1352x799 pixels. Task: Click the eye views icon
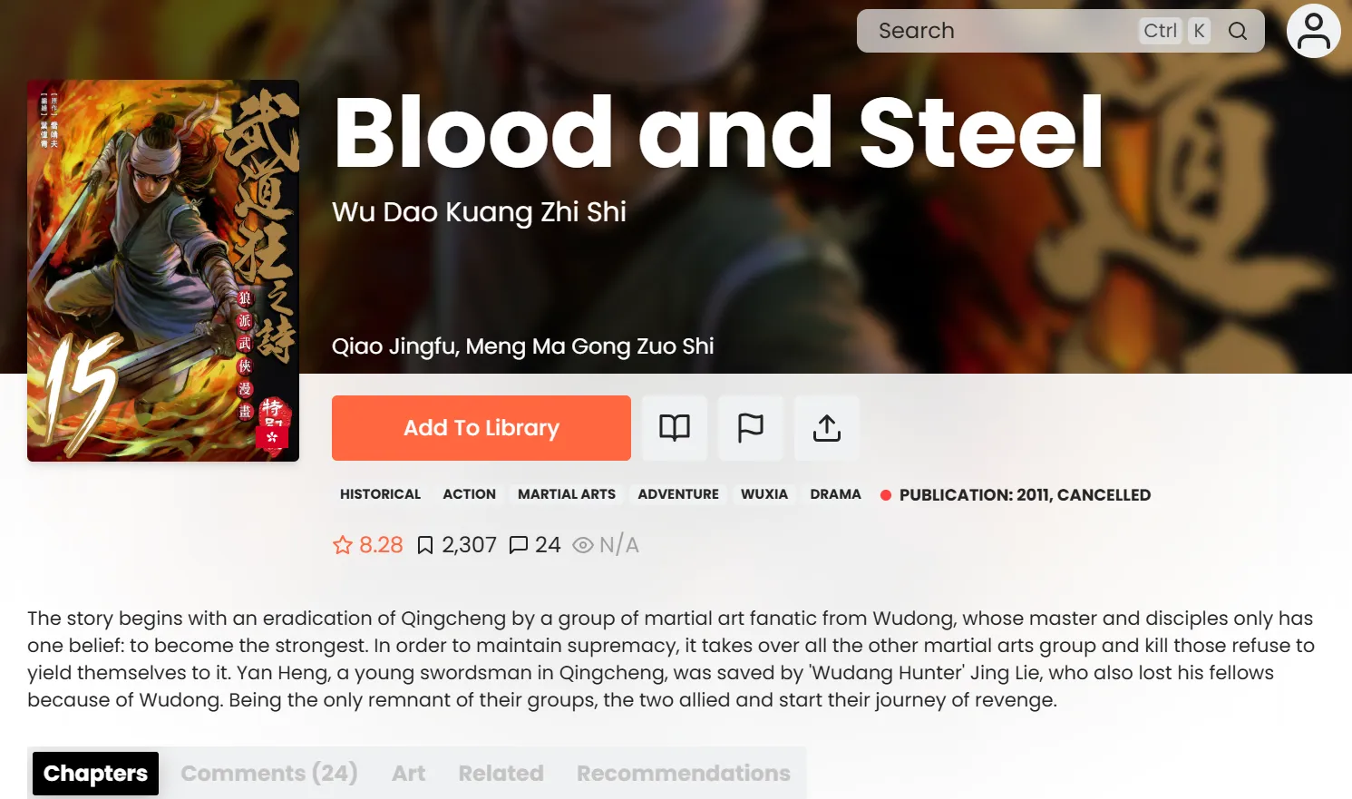tap(583, 545)
